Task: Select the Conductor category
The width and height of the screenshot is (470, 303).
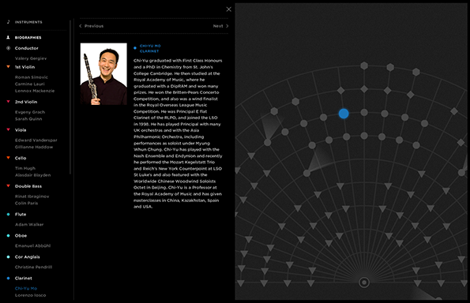Action: tap(27, 48)
